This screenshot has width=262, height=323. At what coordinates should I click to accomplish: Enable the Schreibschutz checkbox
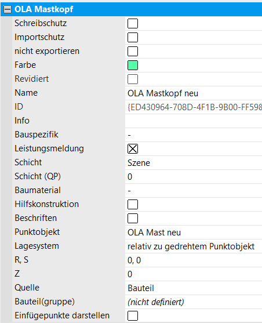[x=133, y=23]
